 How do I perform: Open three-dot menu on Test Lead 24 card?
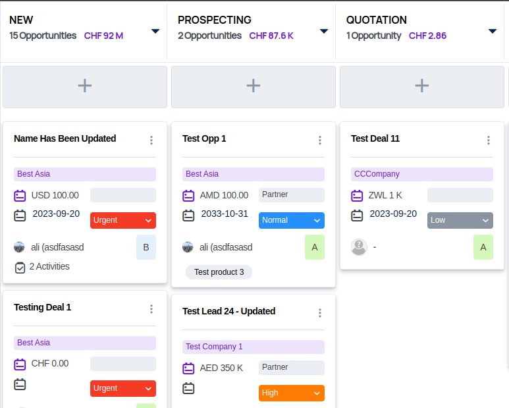tap(320, 312)
